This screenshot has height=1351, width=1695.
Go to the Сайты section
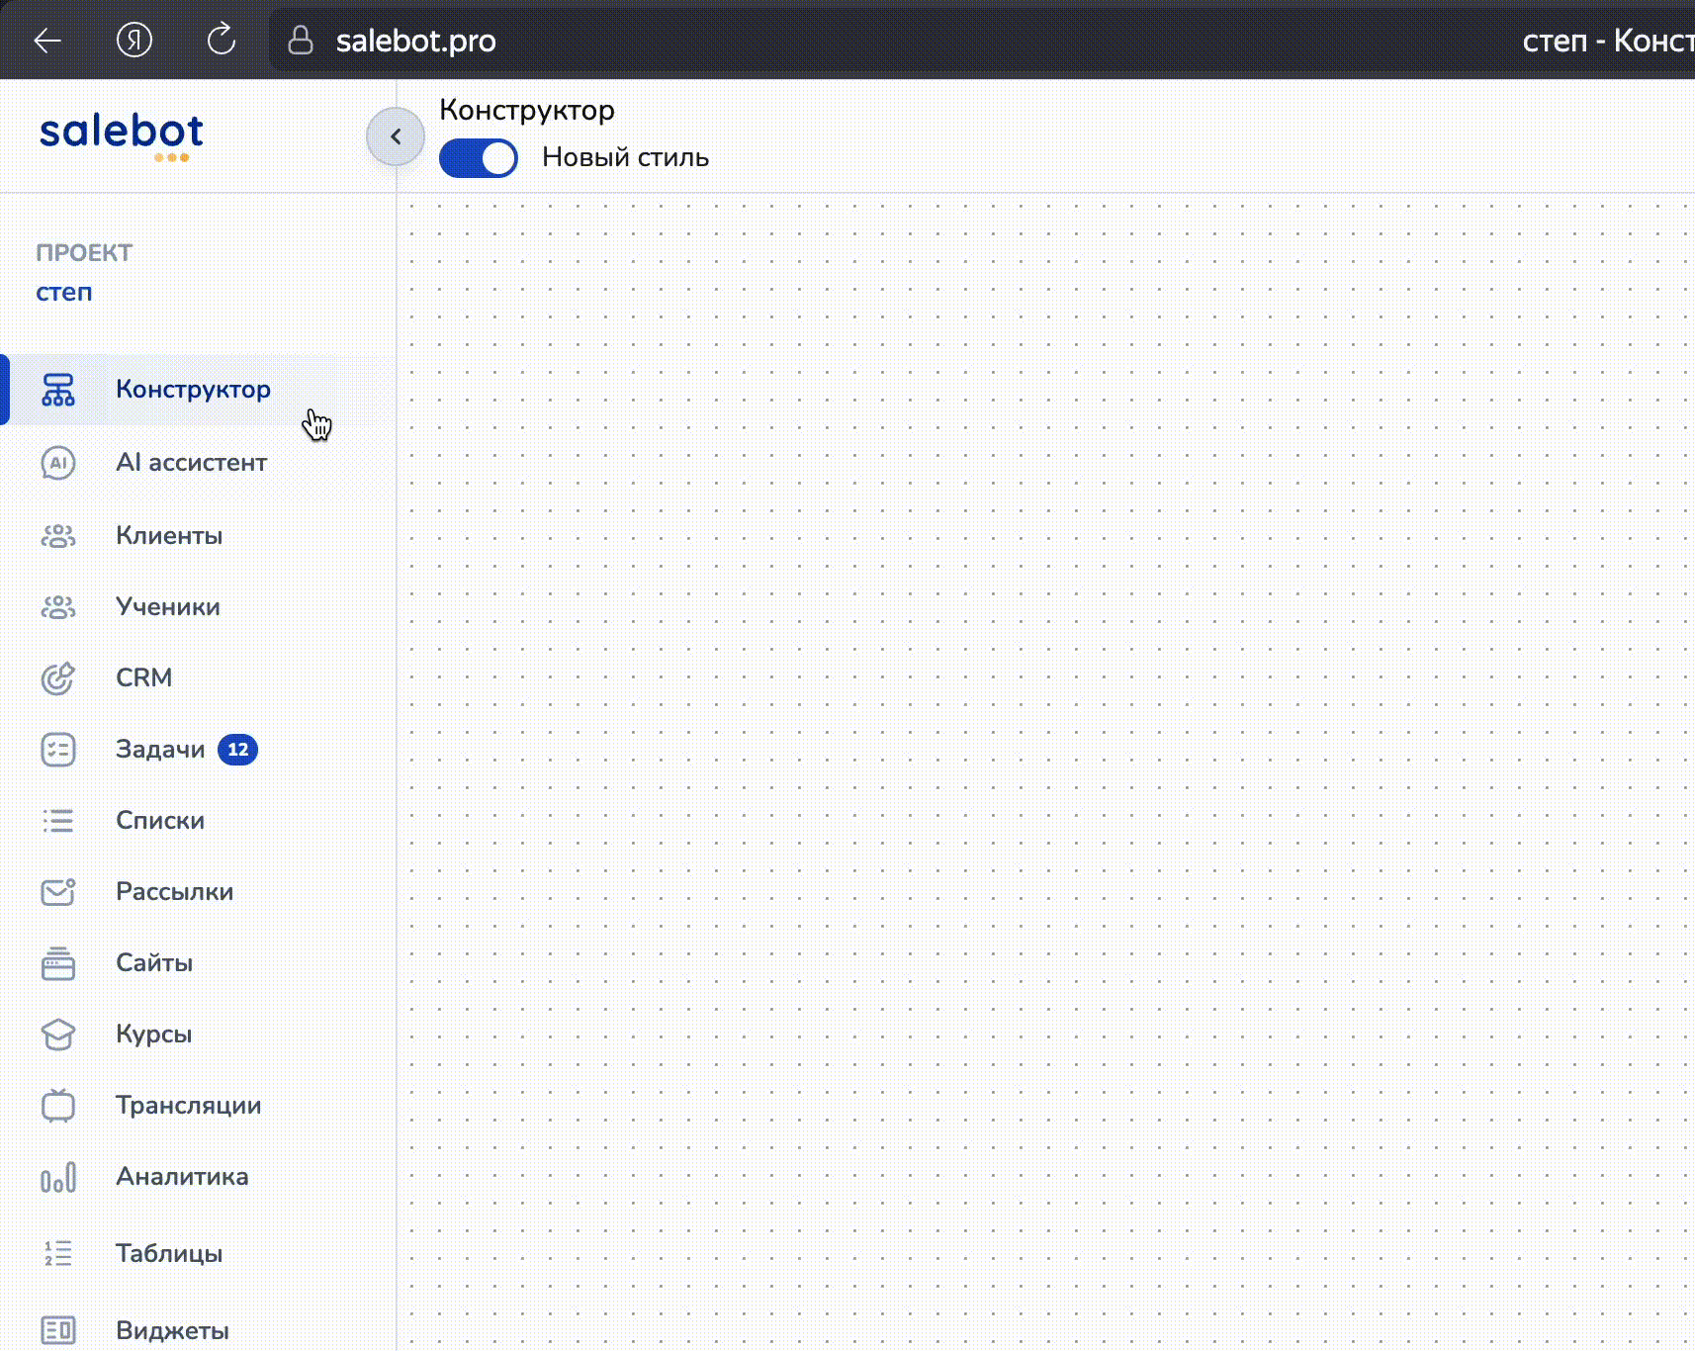(153, 963)
